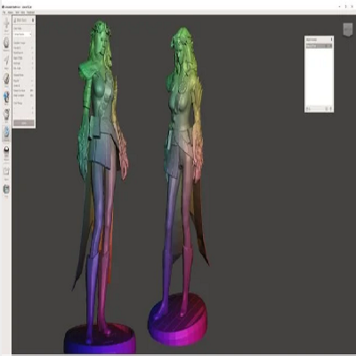Screen dimensions: 356x356
Task: Open the Object Browser panel options menu
Action: point(331,39)
